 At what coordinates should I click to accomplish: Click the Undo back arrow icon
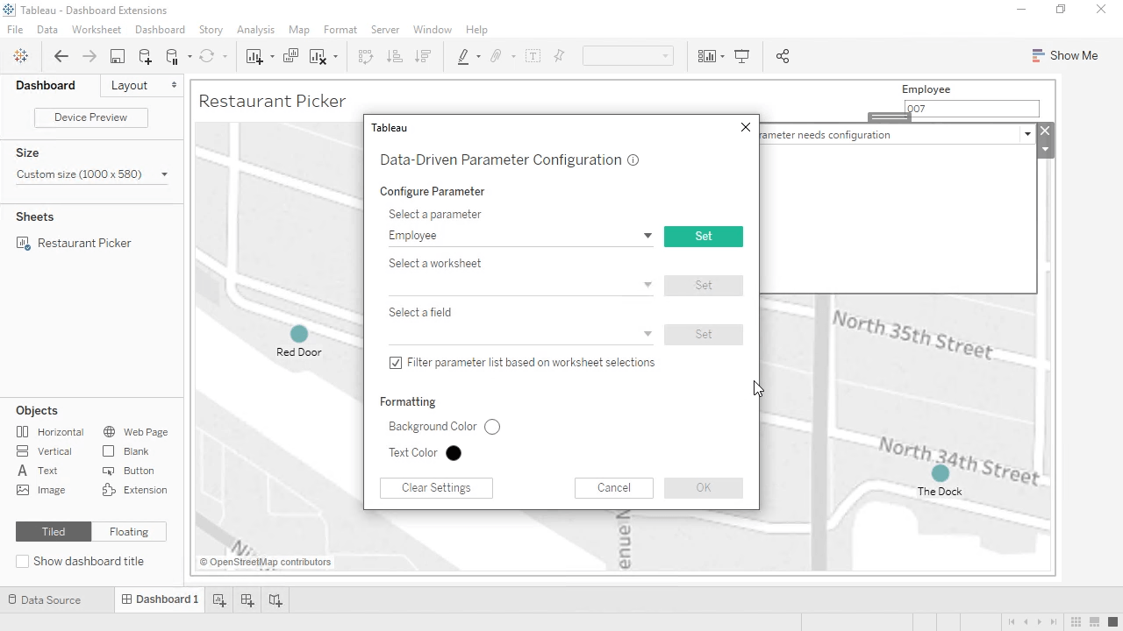click(x=61, y=56)
